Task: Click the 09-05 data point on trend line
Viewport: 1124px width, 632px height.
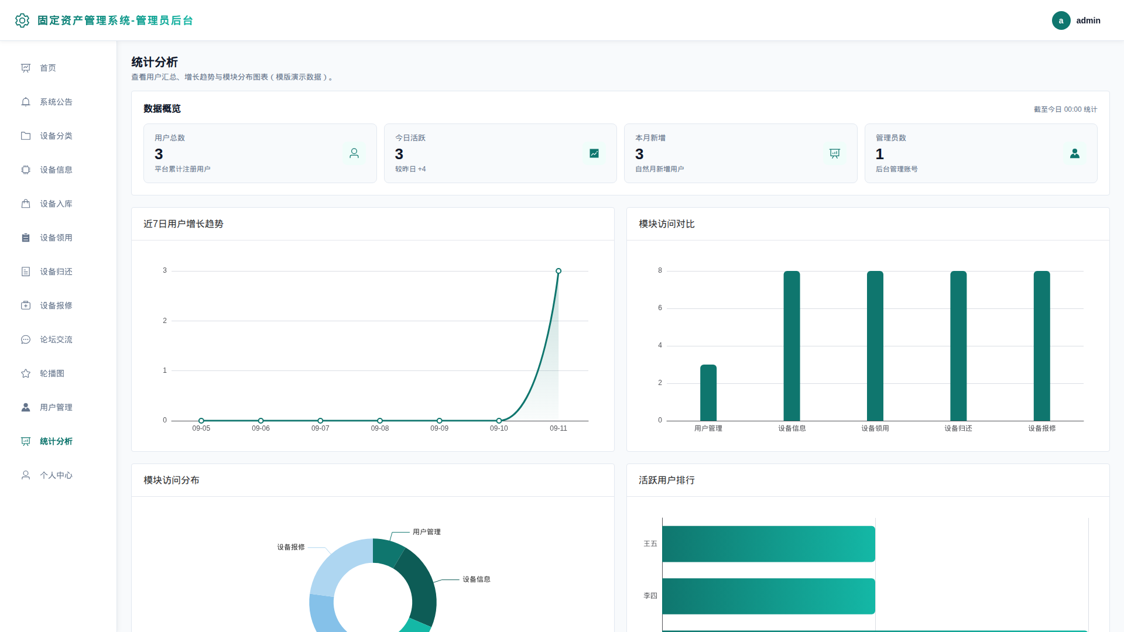Action: (201, 421)
